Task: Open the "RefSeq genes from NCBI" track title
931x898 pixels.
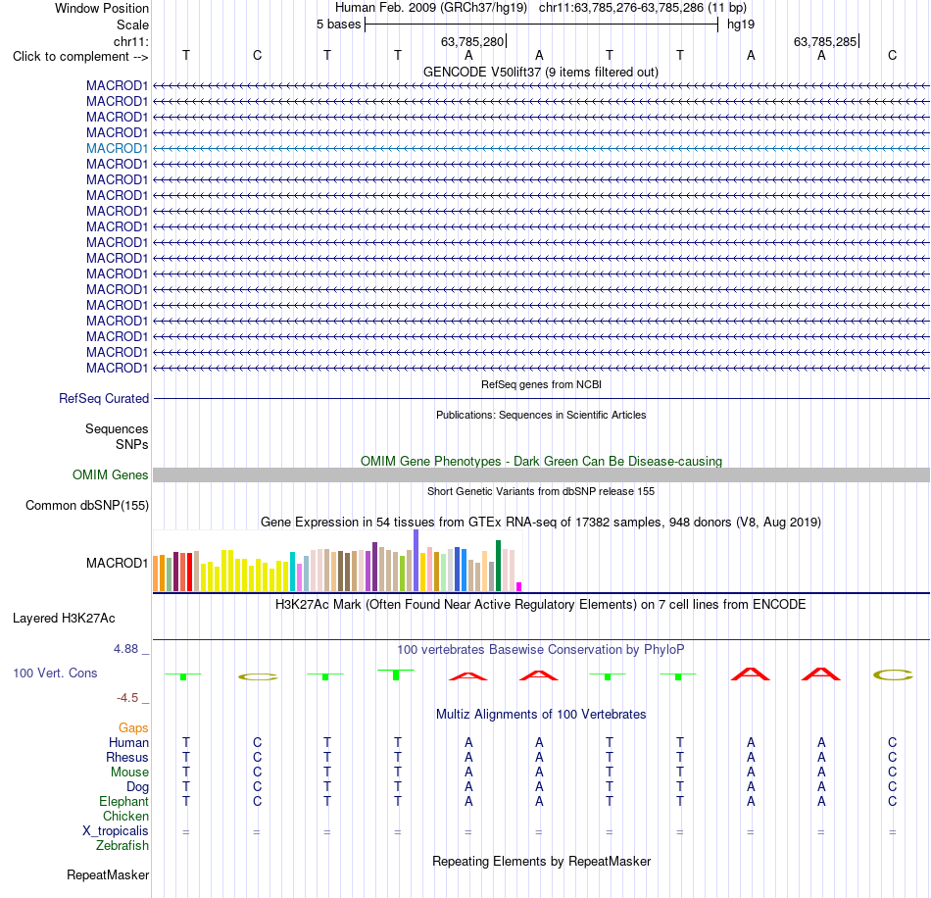Action: pos(541,384)
